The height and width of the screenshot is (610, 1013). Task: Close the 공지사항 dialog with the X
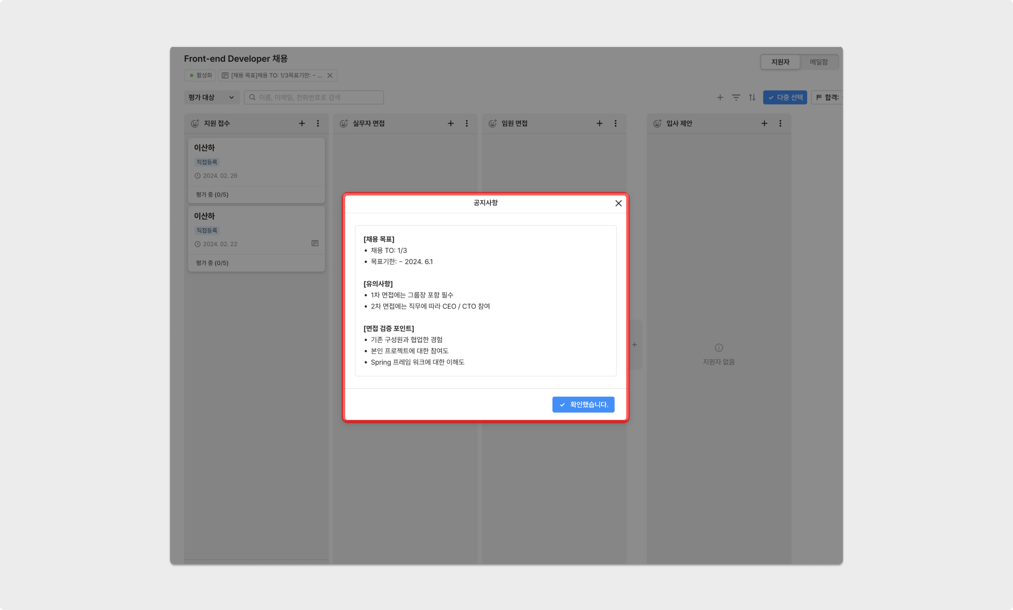click(618, 203)
